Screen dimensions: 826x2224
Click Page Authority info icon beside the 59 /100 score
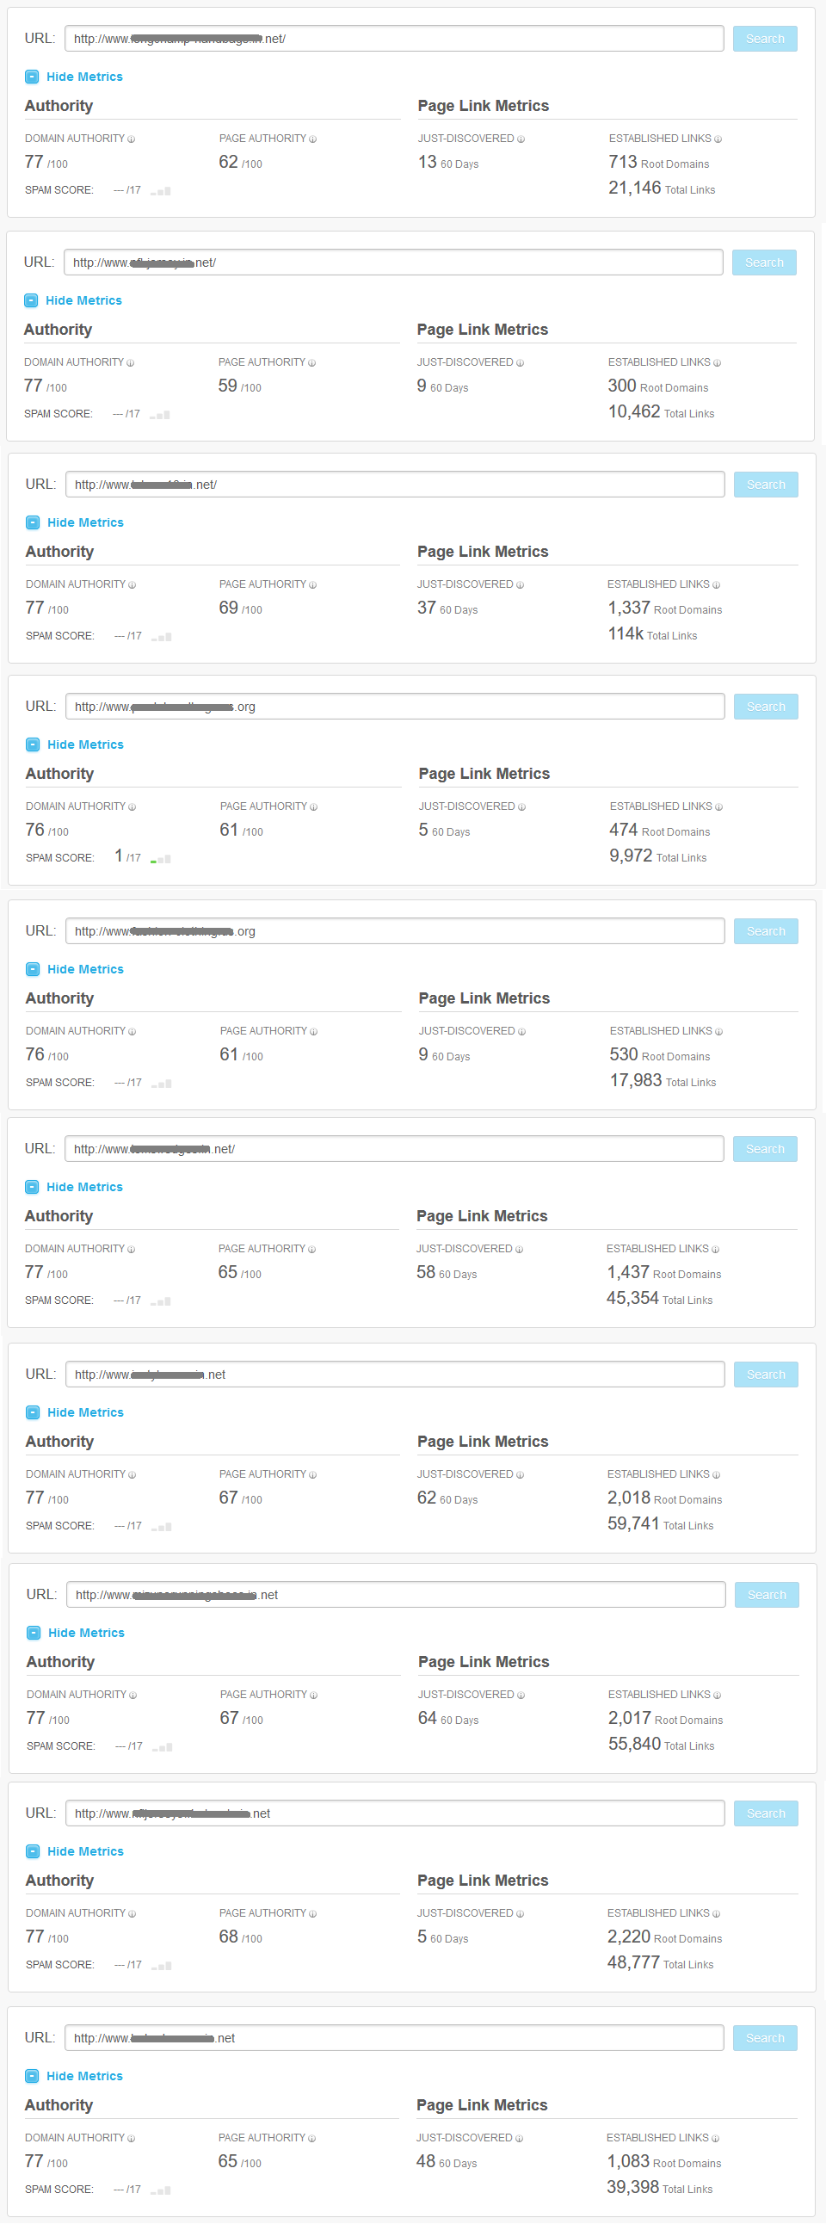(311, 363)
